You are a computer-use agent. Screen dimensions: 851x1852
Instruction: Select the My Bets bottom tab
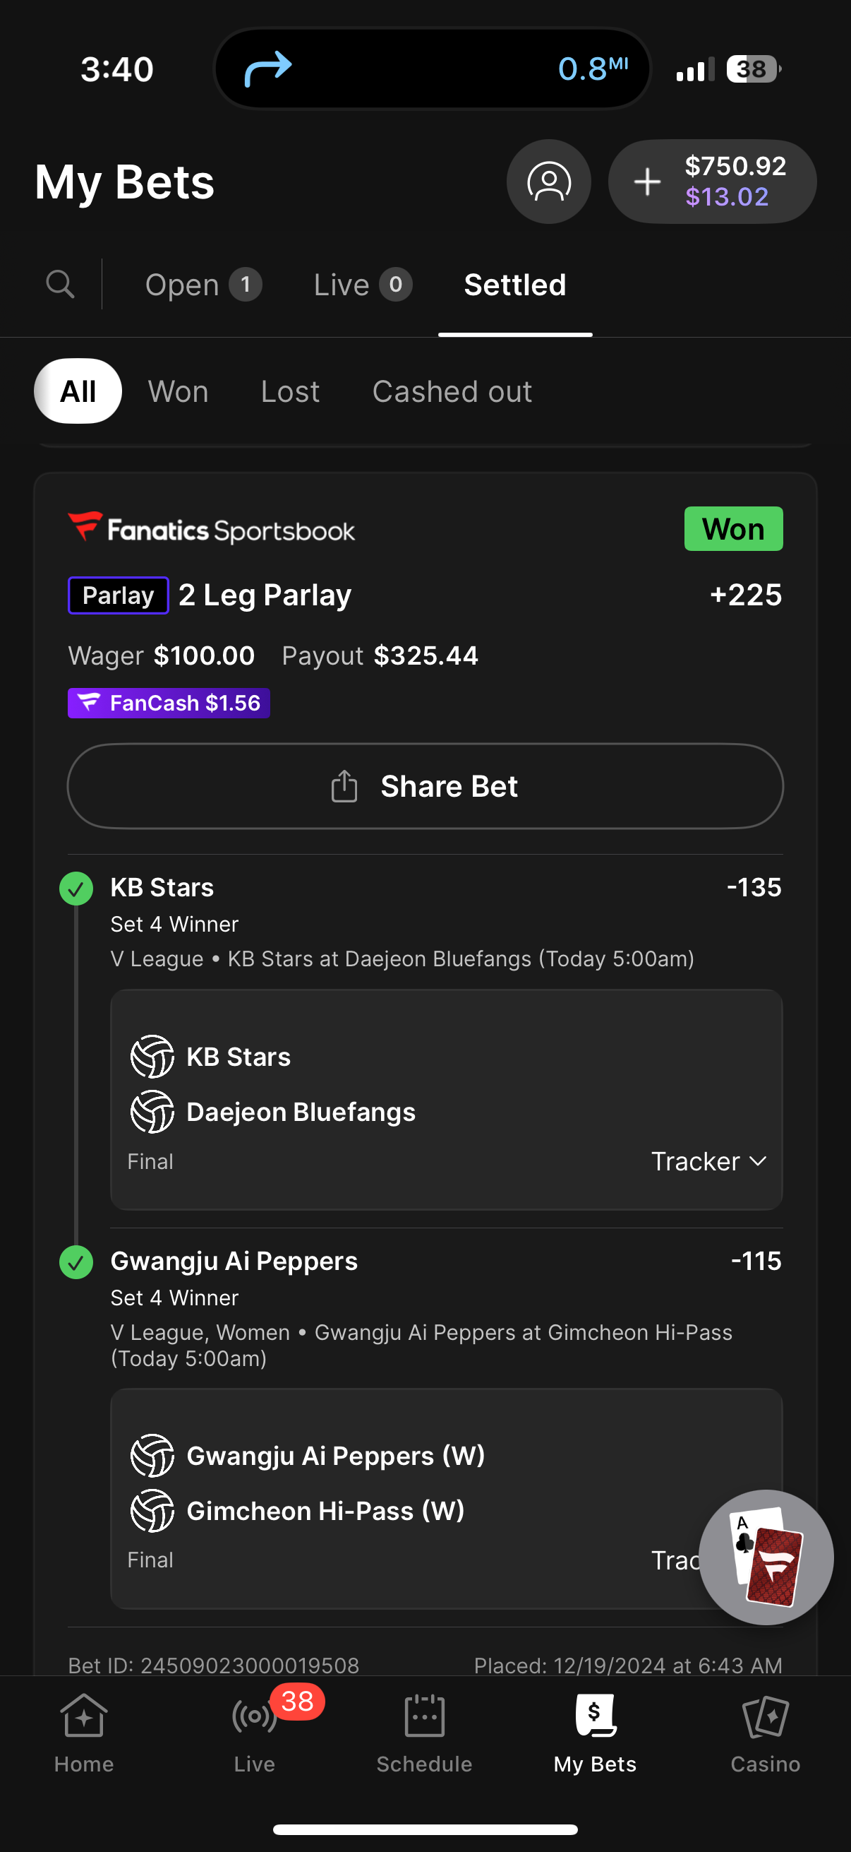595,1733
